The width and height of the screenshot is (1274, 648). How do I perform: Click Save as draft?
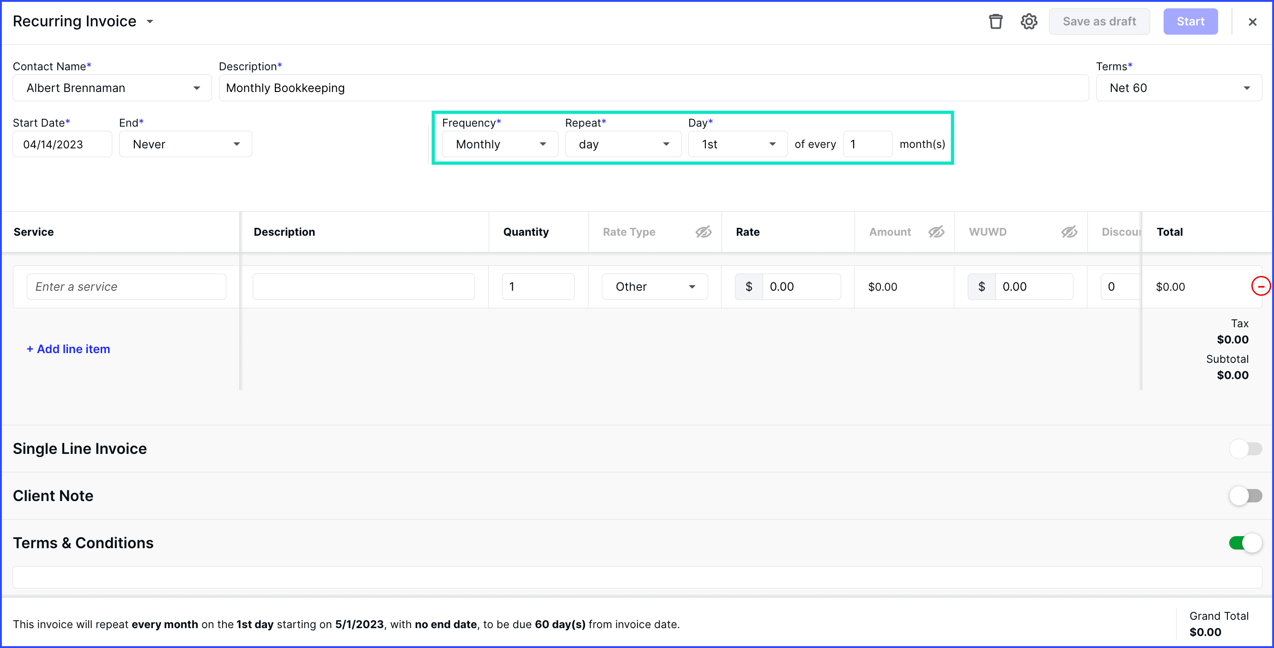pyautogui.click(x=1099, y=21)
